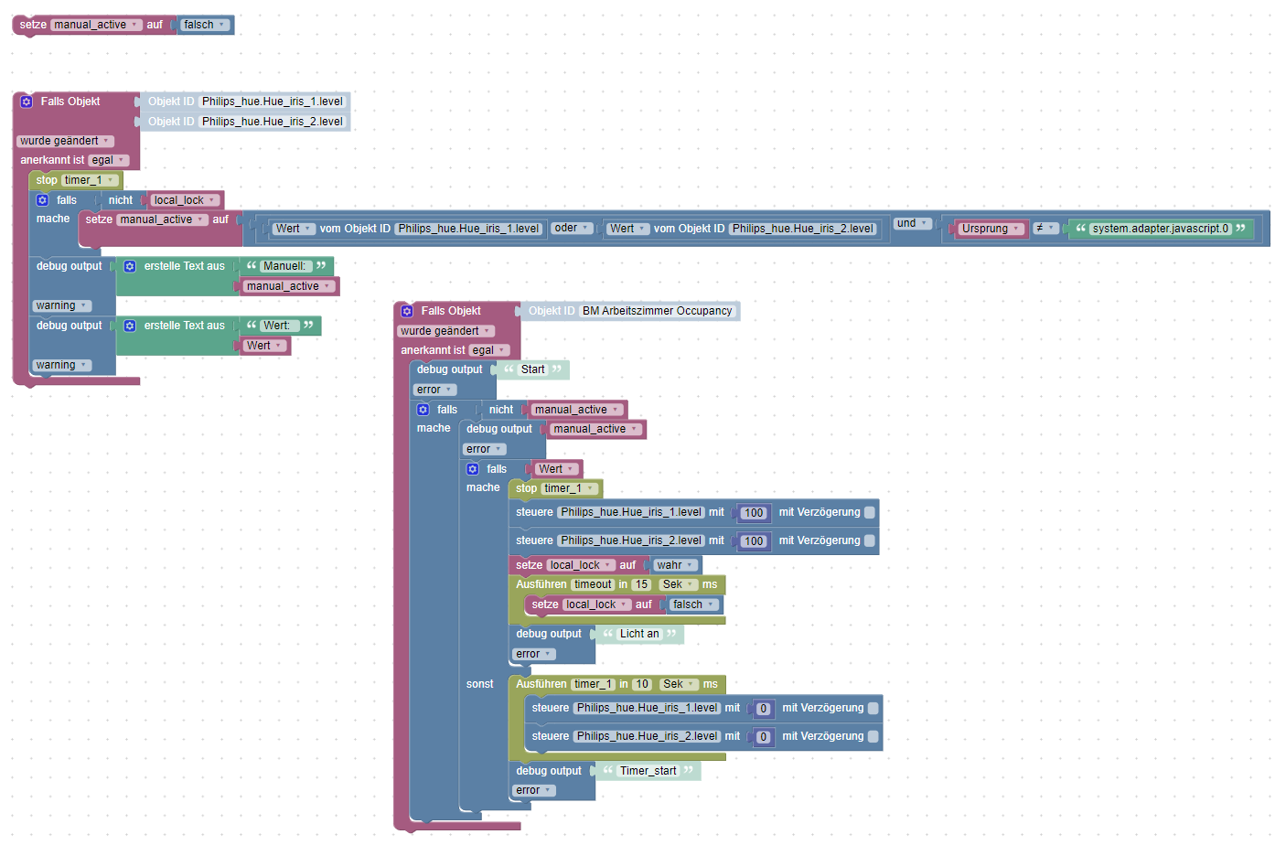Viewport: 1275px width, 845px height.
Task: Open gear on 'erstelle Text aus' Manuell block
Action: click(130, 266)
